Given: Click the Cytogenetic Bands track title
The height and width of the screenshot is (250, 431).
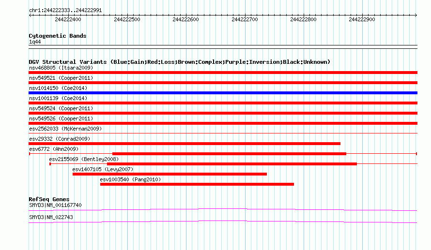Looking at the screenshot, I should point(58,36).
